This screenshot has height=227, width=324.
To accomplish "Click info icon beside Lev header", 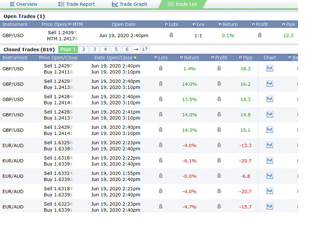I will [194, 24].
